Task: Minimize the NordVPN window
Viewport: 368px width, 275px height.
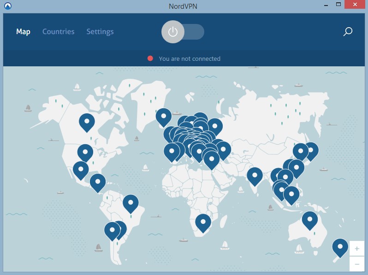Action: point(326,5)
